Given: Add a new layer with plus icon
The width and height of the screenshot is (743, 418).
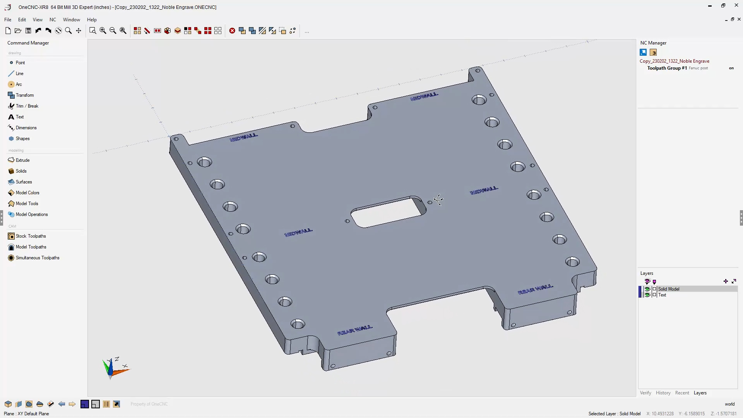Looking at the screenshot, I should [726, 281].
